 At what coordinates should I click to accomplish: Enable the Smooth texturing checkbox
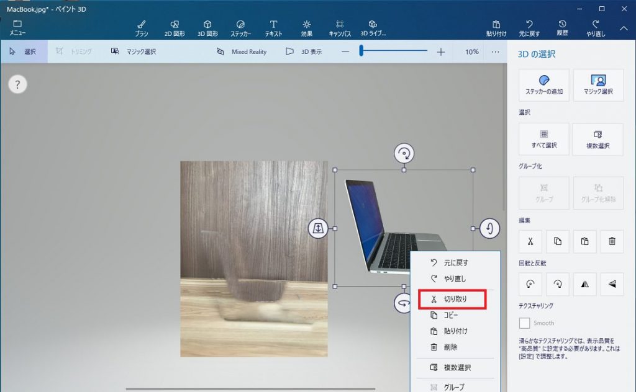pos(524,323)
